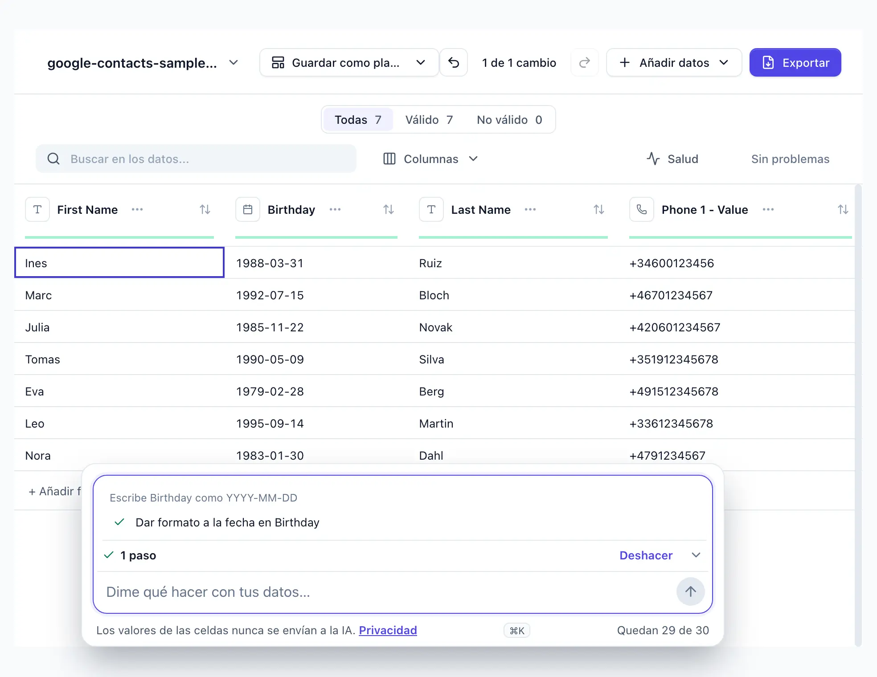
Task: Open Last Name column options ellipsis
Action: point(530,209)
